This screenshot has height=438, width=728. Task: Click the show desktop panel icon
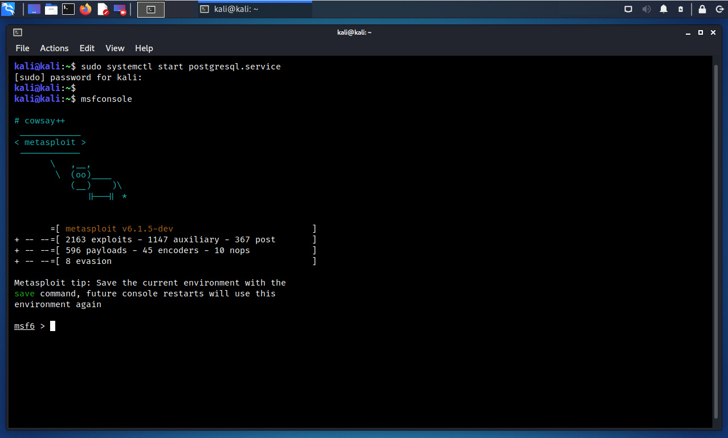click(x=34, y=9)
